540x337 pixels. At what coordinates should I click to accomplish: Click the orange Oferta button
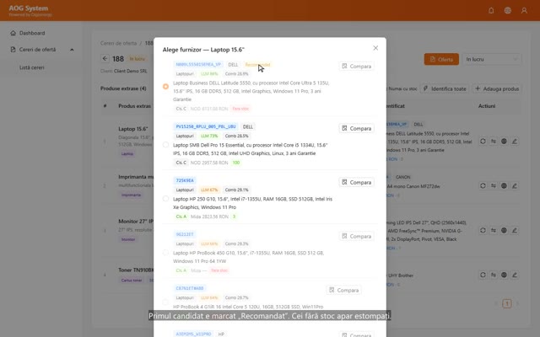[441, 59]
